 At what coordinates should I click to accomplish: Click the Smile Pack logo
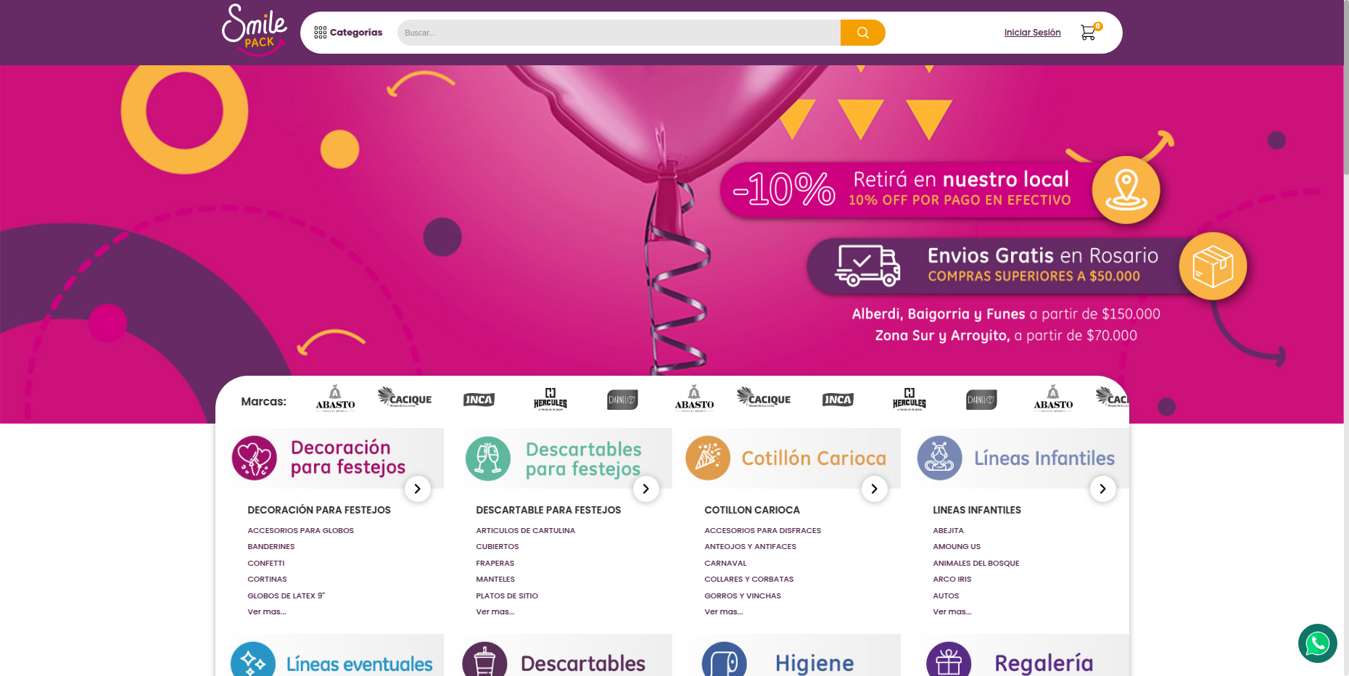254,30
